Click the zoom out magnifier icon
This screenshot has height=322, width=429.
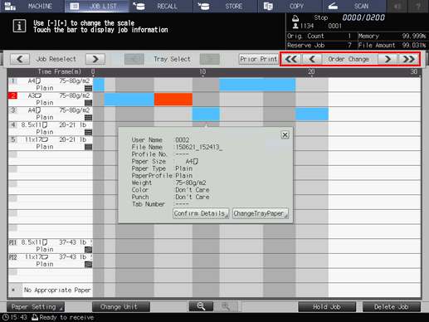click(x=201, y=306)
